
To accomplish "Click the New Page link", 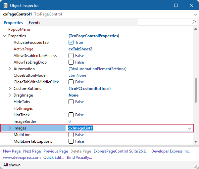I will tap(12, 151).
